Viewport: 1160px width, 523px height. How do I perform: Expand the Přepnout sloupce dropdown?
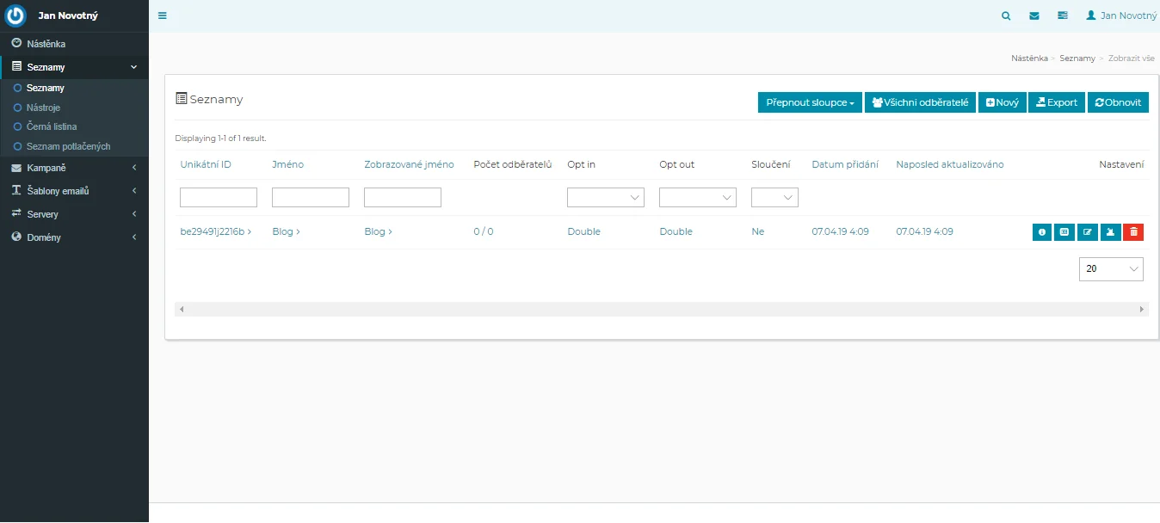point(810,102)
